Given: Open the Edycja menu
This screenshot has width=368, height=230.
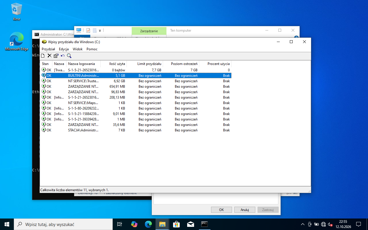Looking at the screenshot, I should click(64, 49).
